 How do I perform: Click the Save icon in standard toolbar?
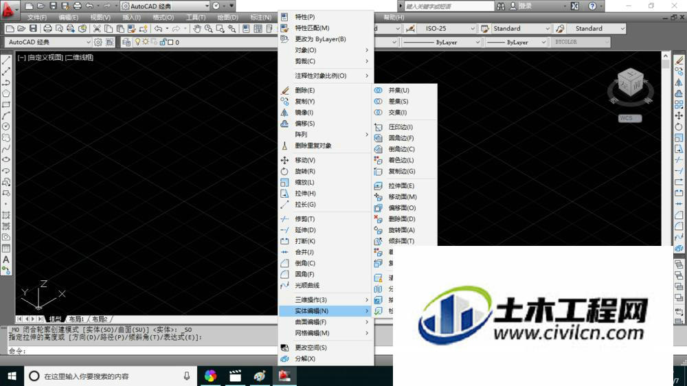coord(33,28)
